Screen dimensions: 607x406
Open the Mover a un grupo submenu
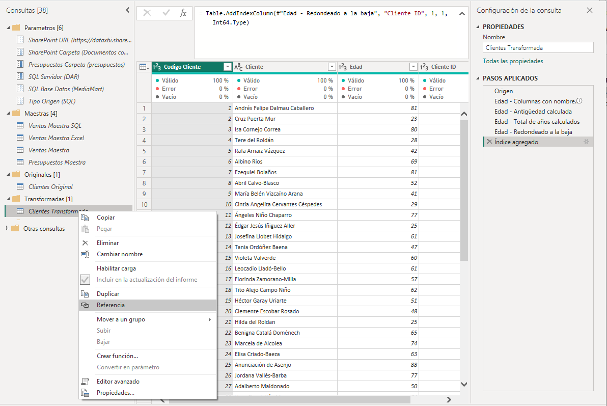pos(148,319)
